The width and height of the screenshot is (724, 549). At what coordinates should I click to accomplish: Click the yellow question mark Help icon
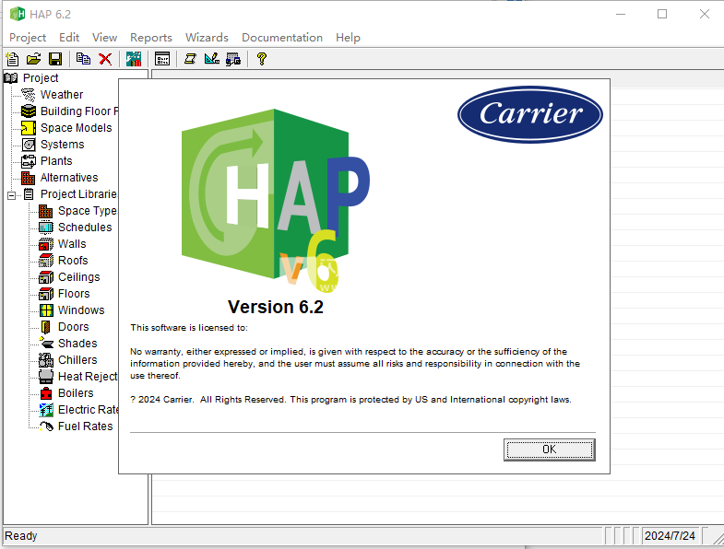point(262,59)
